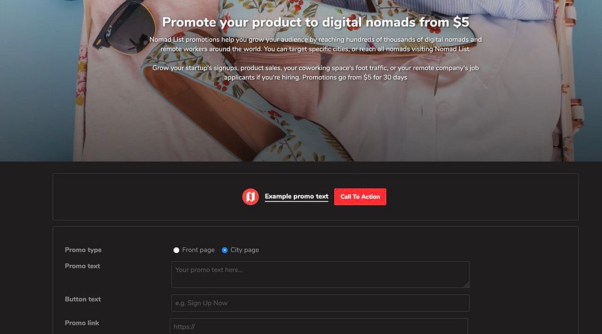Click the resize handle of promo textarea
602x334 pixels.
(467, 285)
